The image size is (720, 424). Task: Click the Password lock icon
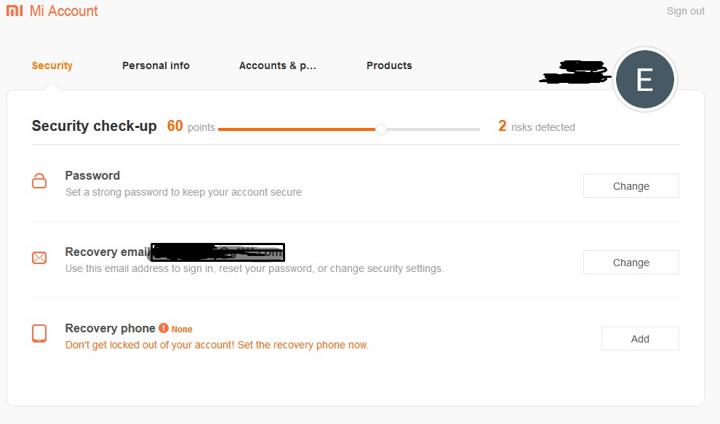39,181
